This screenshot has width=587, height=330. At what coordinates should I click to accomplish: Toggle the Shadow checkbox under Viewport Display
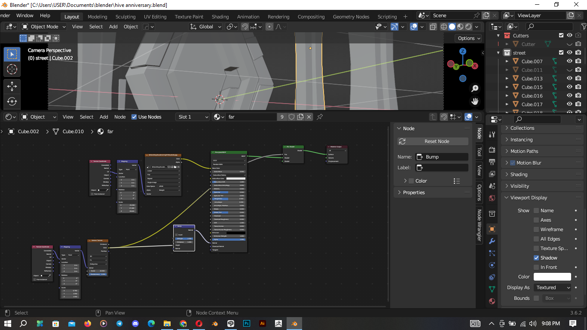[x=536, y=258]
